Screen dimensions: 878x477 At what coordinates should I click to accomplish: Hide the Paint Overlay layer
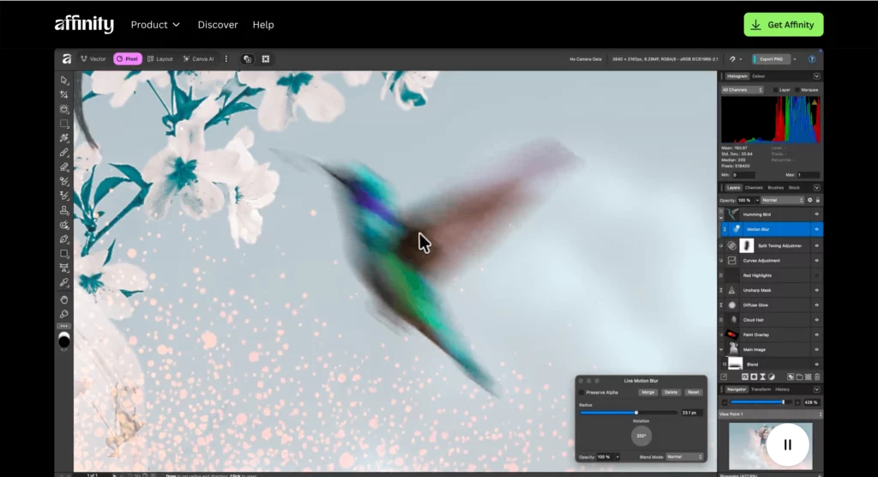[x=816, y=335]
